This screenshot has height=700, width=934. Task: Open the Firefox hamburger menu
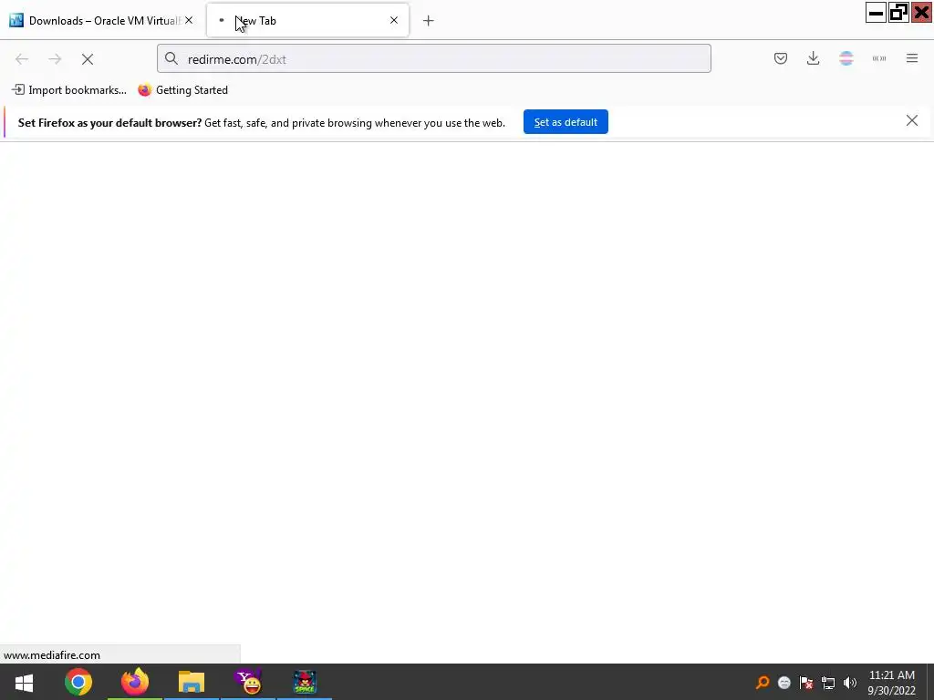tap(912, 58)
